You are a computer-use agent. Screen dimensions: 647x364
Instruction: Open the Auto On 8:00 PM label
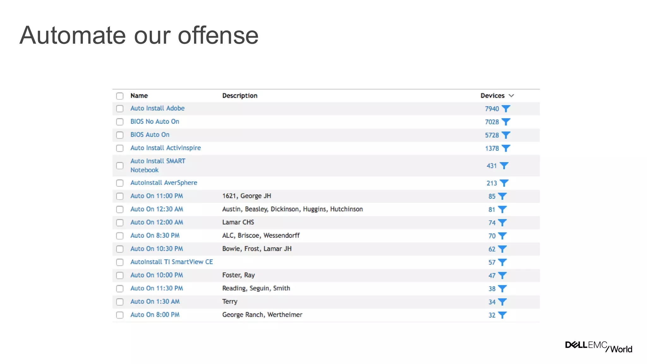(155, 315)
